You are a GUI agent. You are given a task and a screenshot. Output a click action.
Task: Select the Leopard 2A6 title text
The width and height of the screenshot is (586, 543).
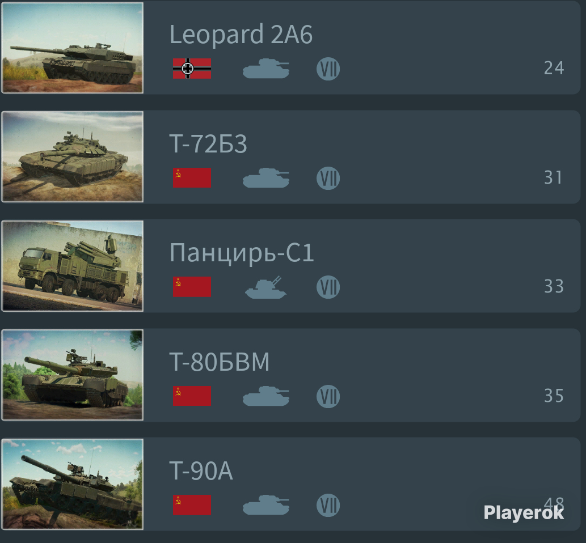click(x=241, y=35)
